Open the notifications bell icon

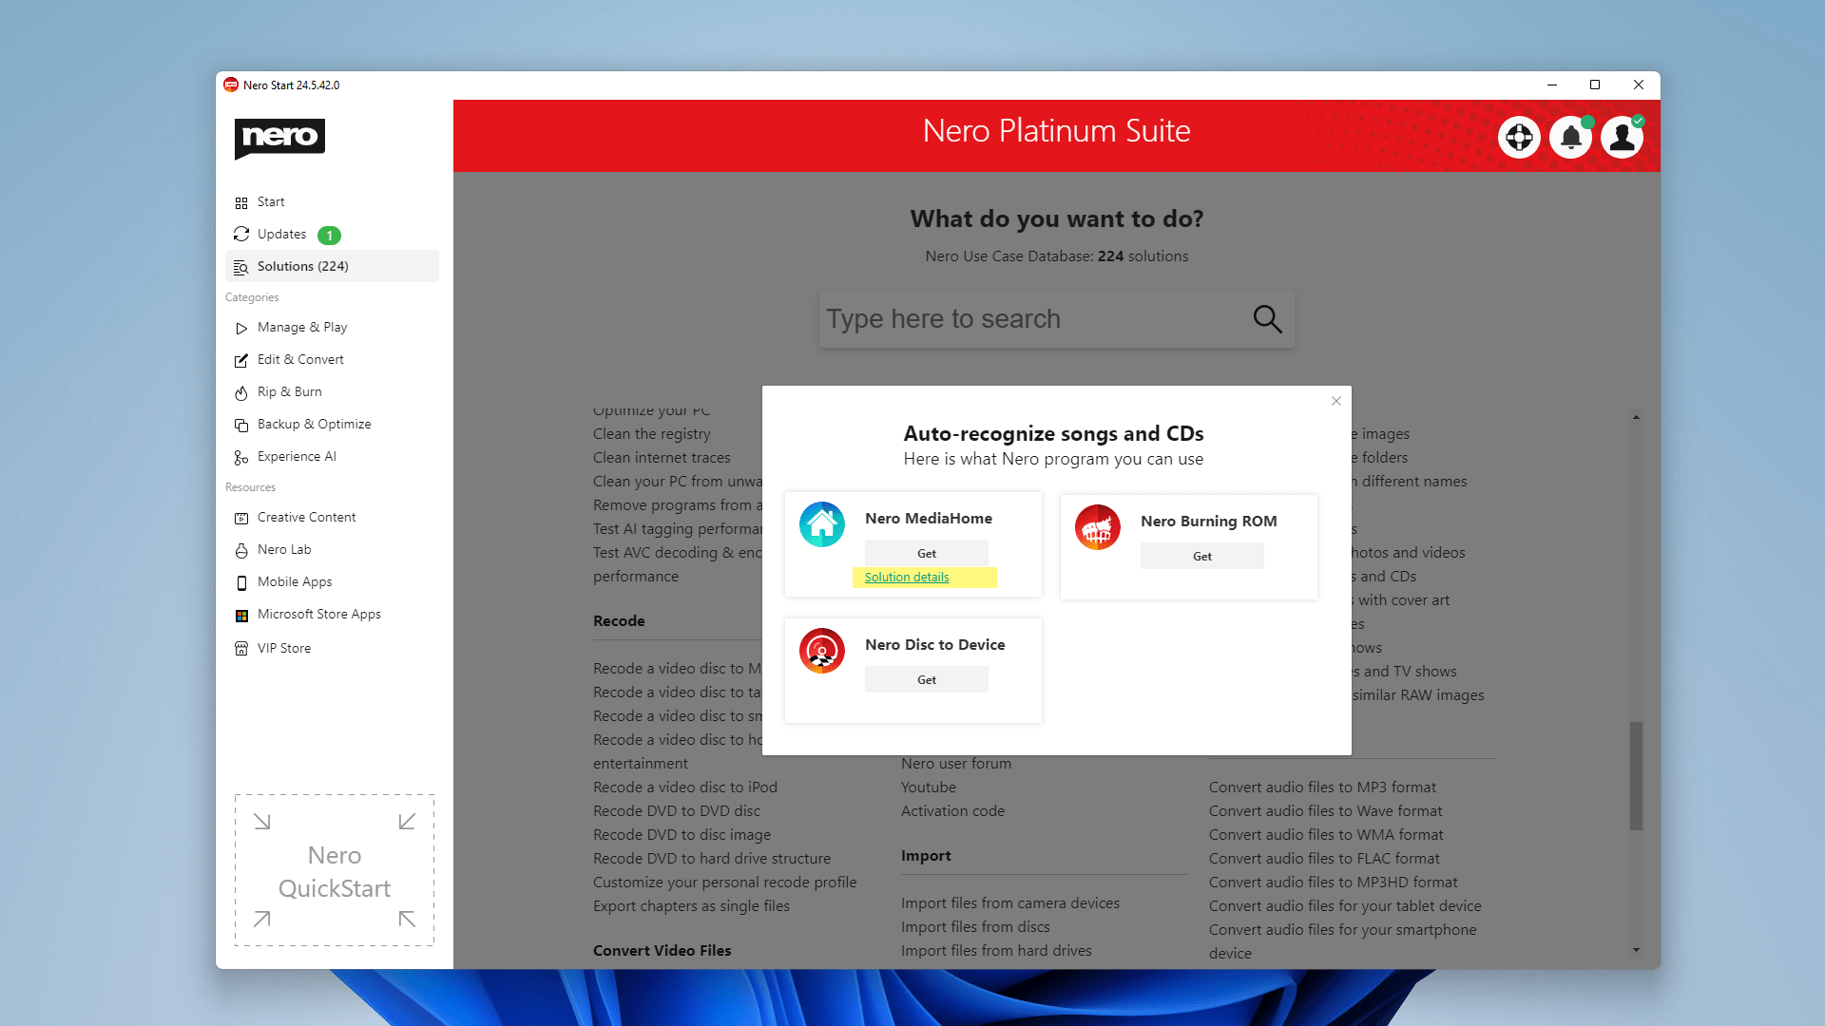tap(1570, 138)
